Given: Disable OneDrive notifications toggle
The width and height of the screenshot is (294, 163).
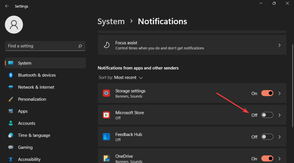Looking at the screenshot, I should pos(267,158).
